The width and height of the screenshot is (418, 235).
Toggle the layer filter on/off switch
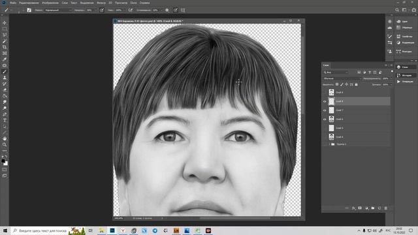(392, 71)
